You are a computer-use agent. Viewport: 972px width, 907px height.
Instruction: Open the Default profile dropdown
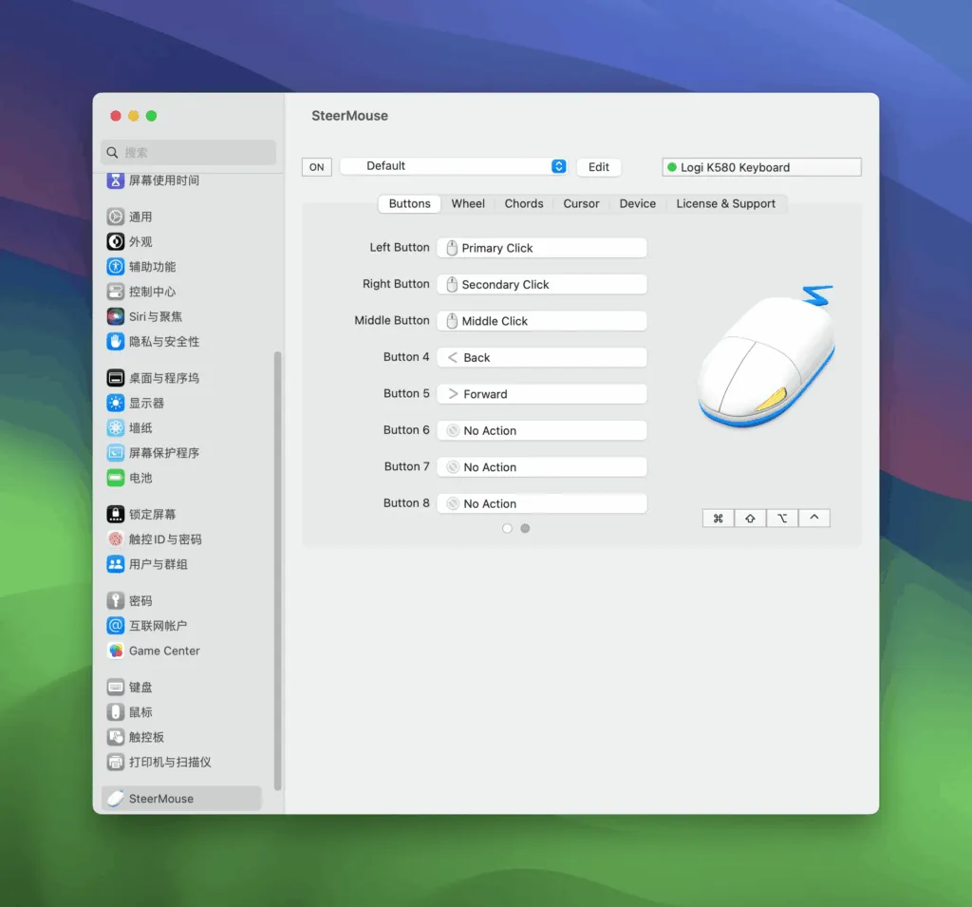pos(454,166)
